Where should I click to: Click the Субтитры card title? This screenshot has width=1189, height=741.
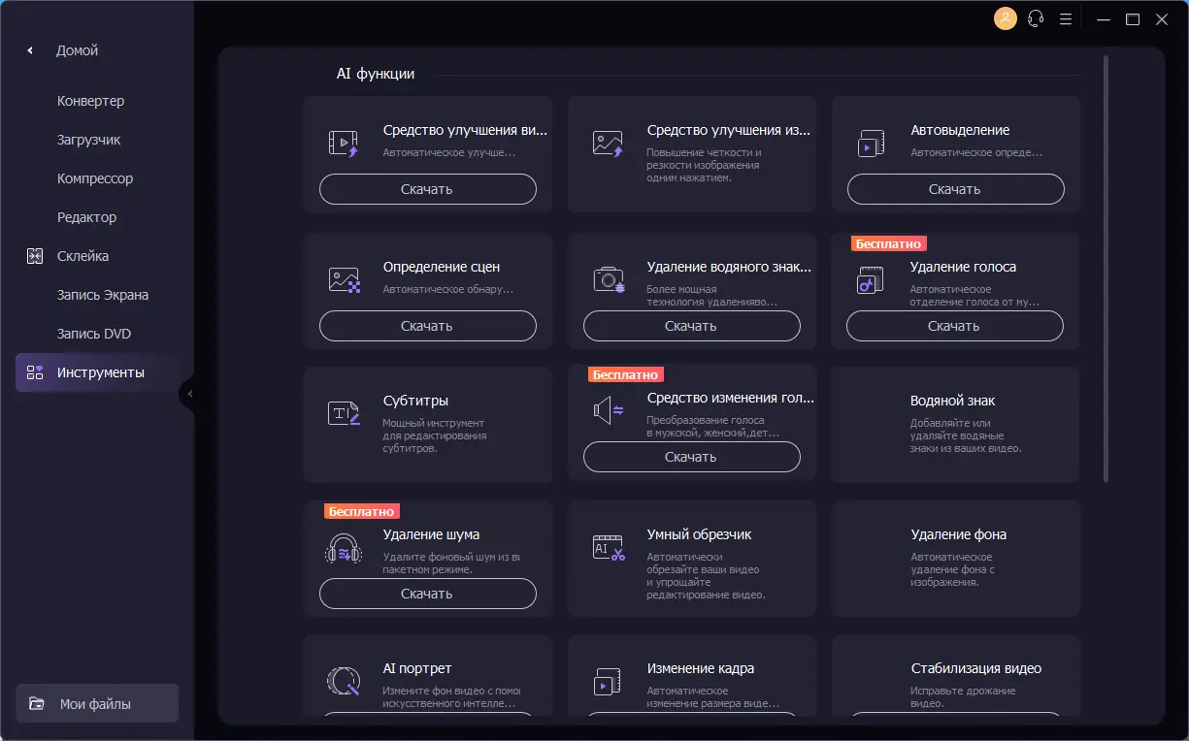click(415, 401)
